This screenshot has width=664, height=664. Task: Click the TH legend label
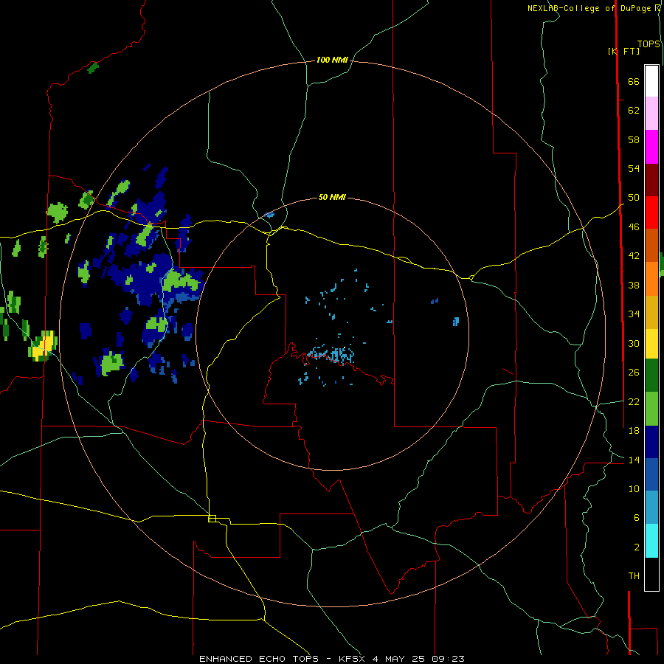coord(634,576)
